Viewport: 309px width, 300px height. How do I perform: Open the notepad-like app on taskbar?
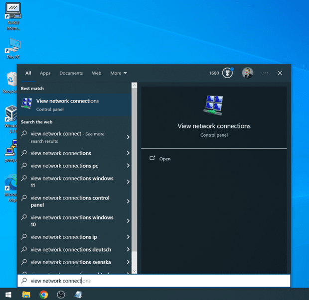point(78,295)
